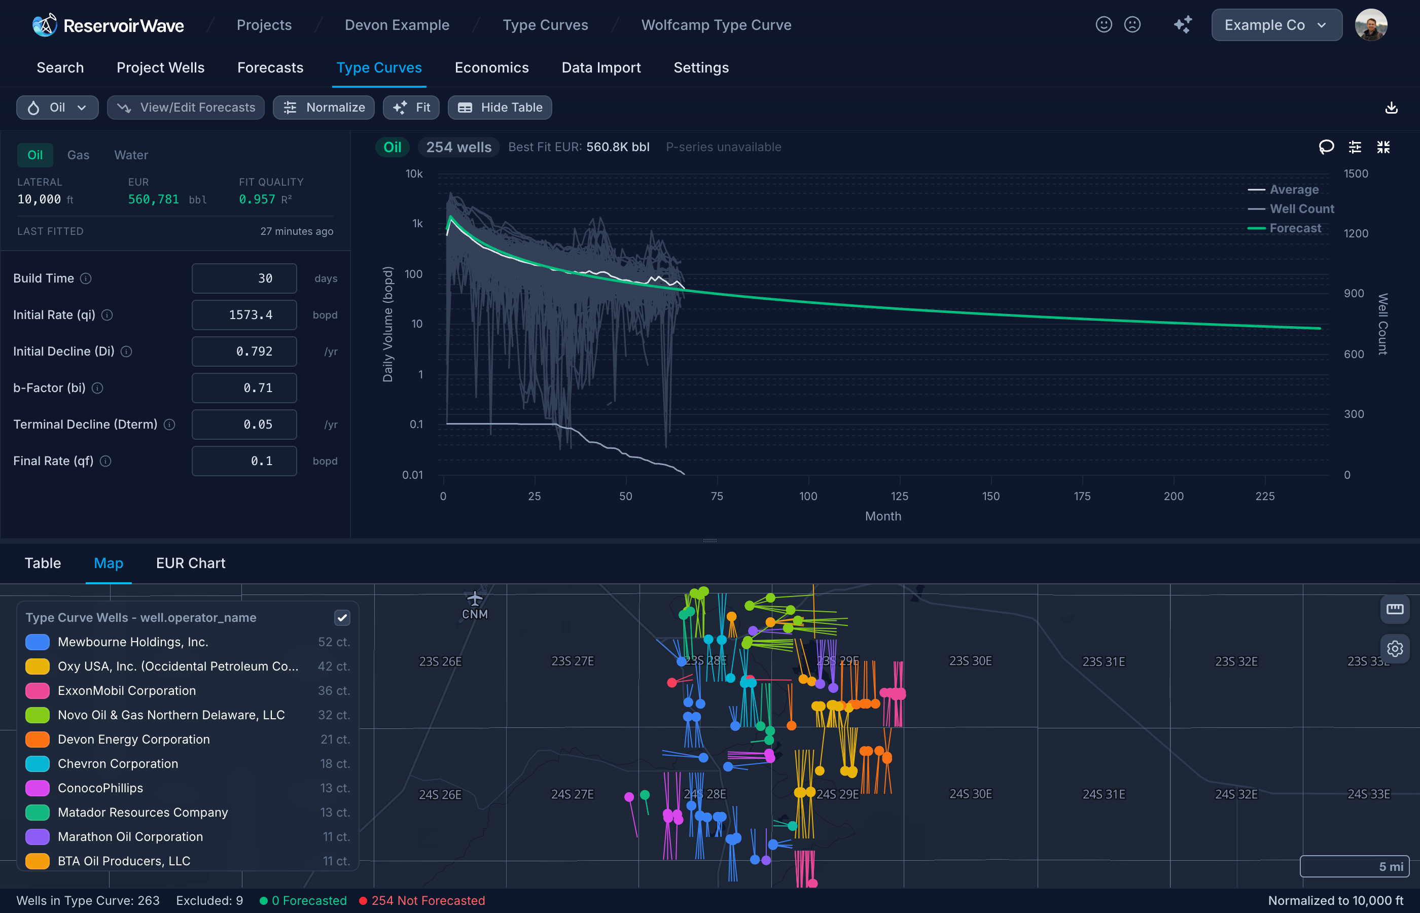1420x913 pixels.
Task: Open the lasso selection tool on the chart
Action: [1326, 147]
